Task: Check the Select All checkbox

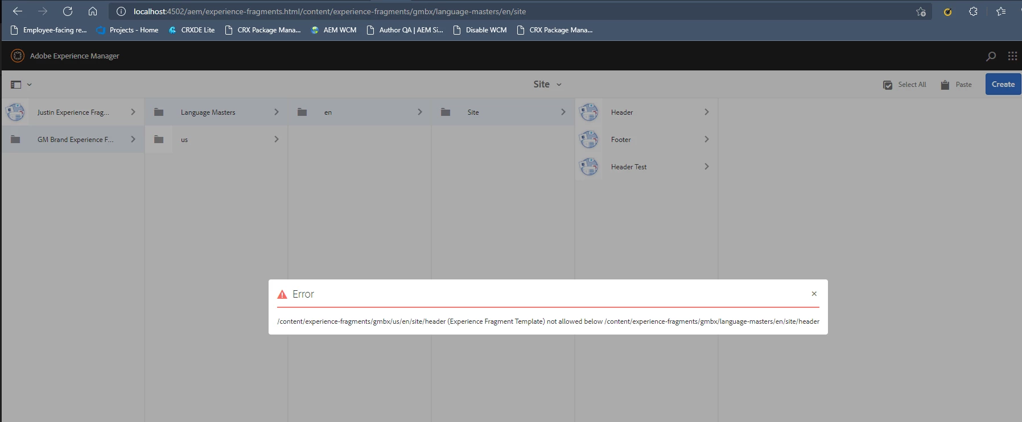Action: (888, 85)
